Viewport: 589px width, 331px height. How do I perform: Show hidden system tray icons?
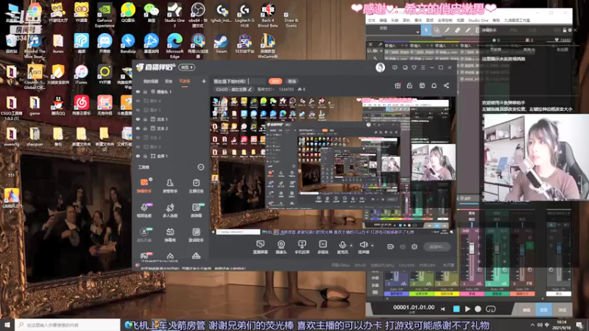coord(532,325)
